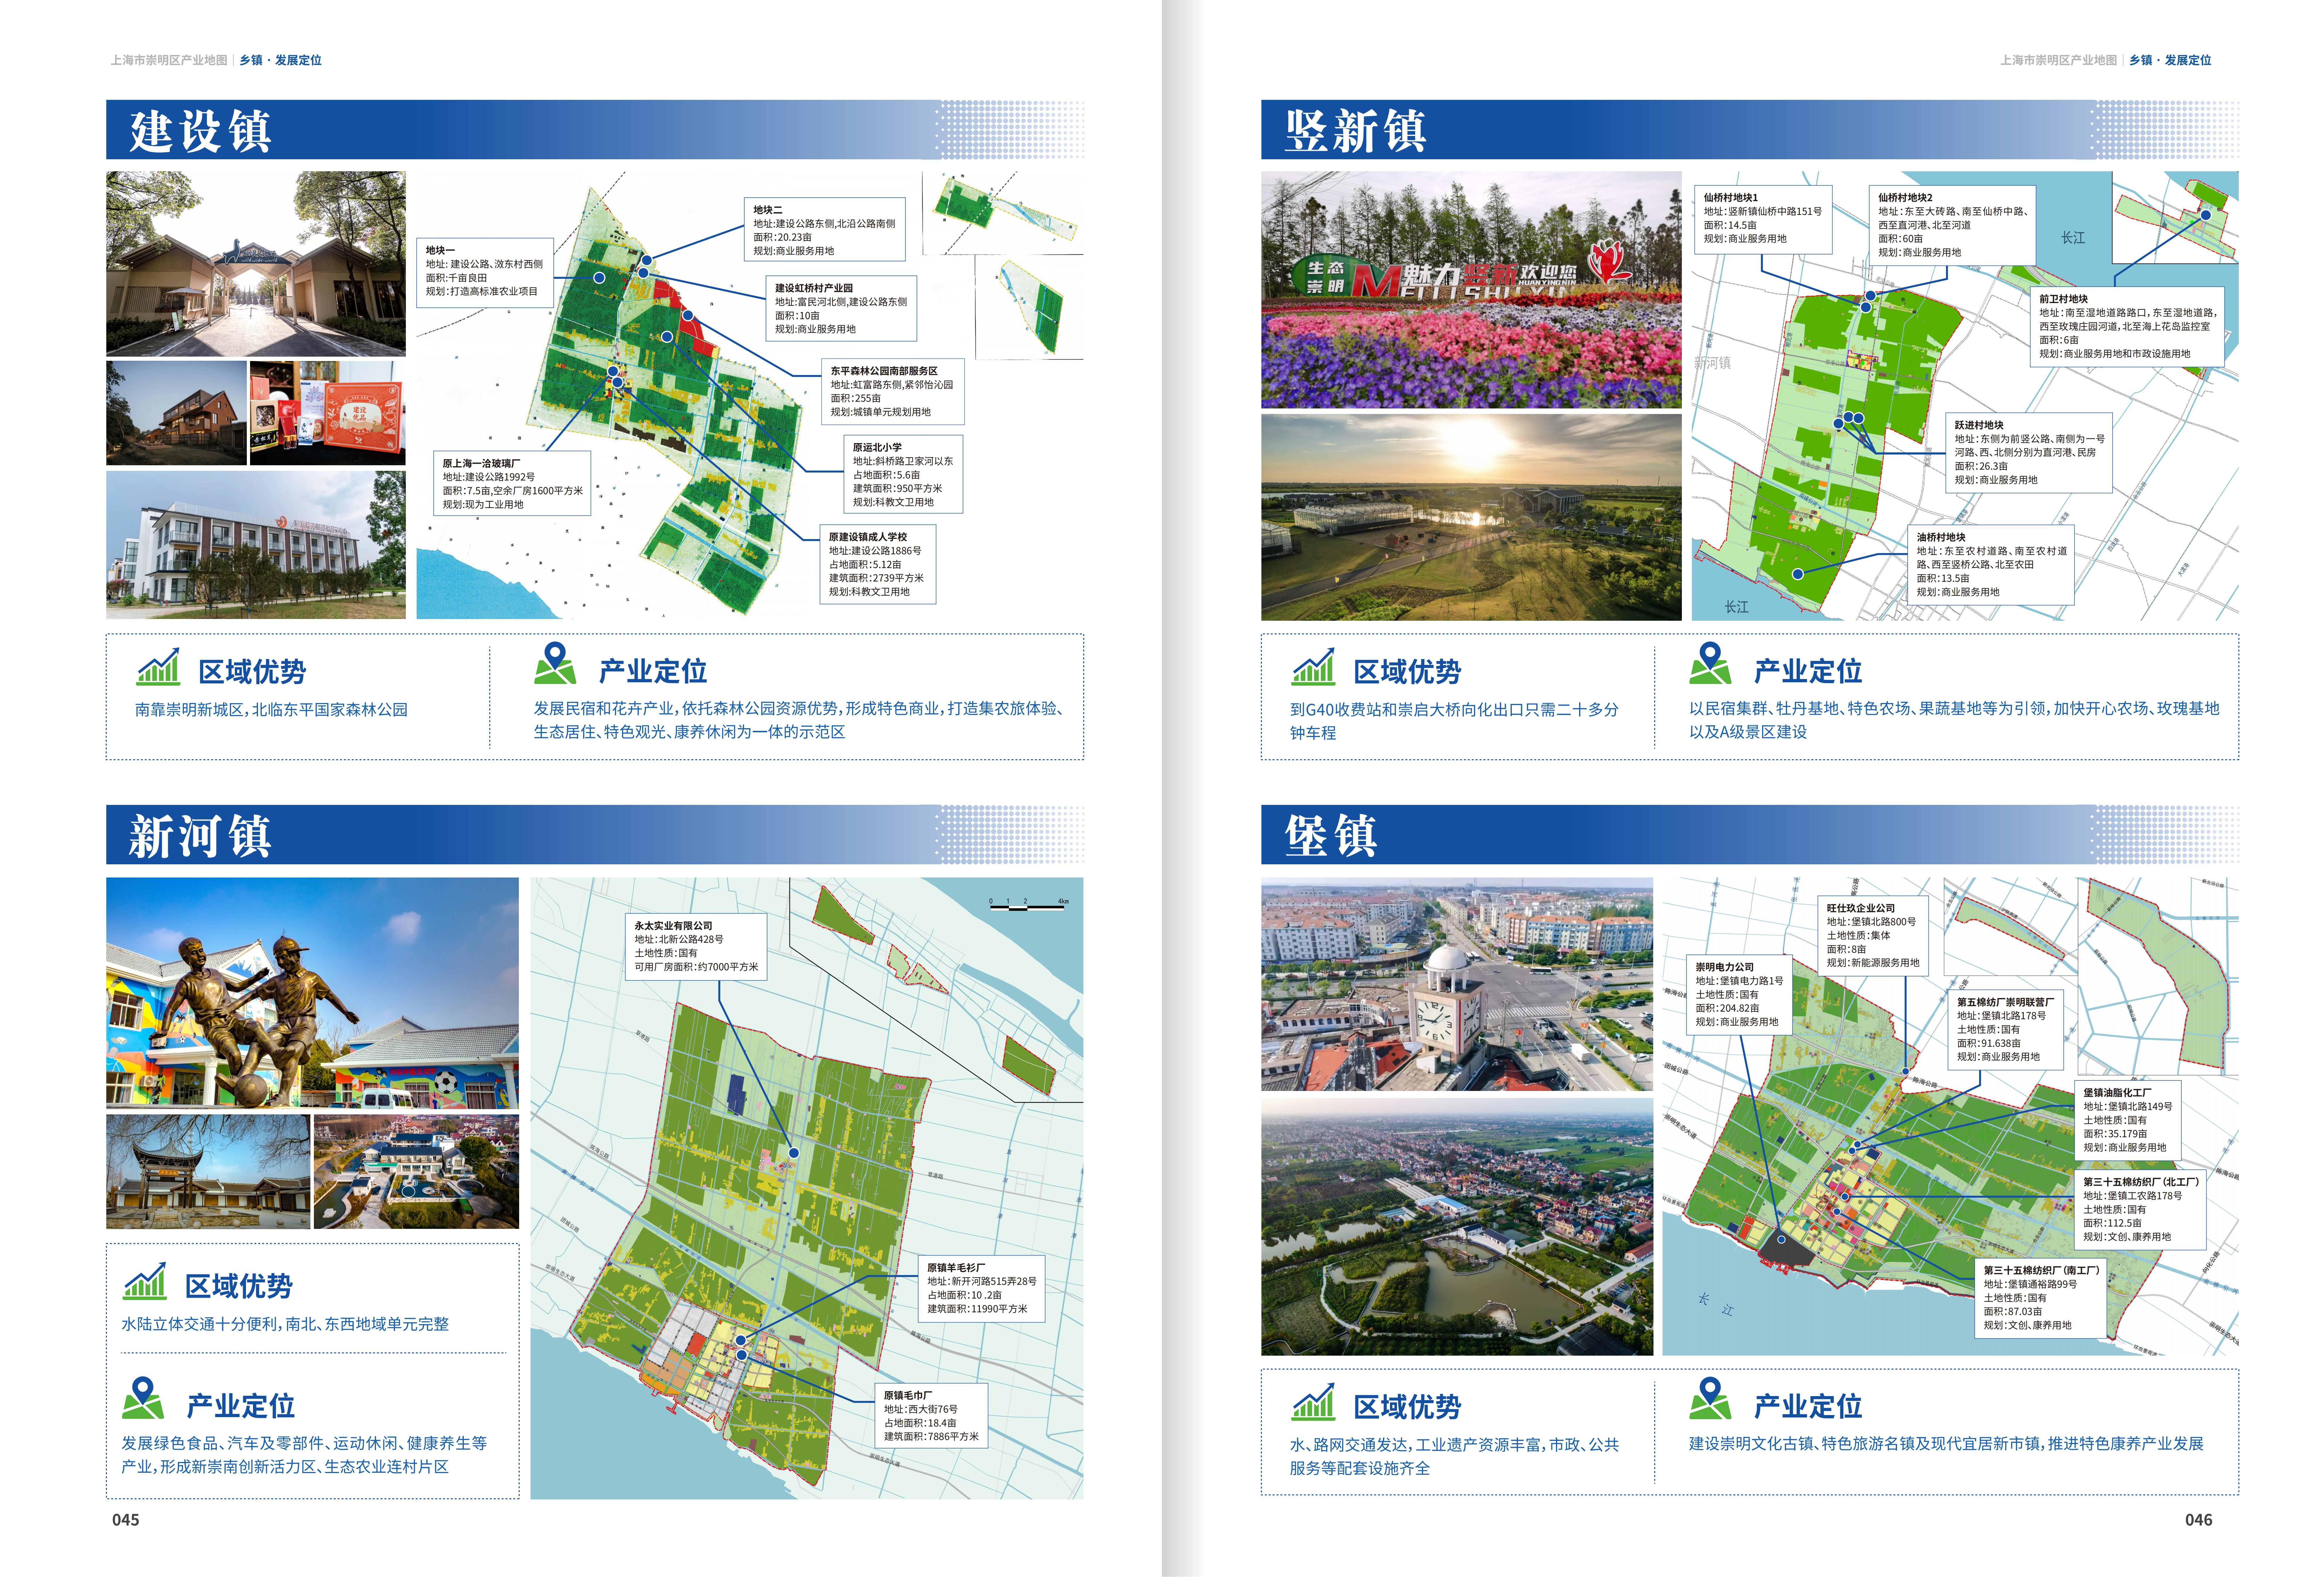This screenshot has height=1577, width=2324.
Task: Click the 竖新镇 区域优势 chart icon
Action: pos(1313,667)
